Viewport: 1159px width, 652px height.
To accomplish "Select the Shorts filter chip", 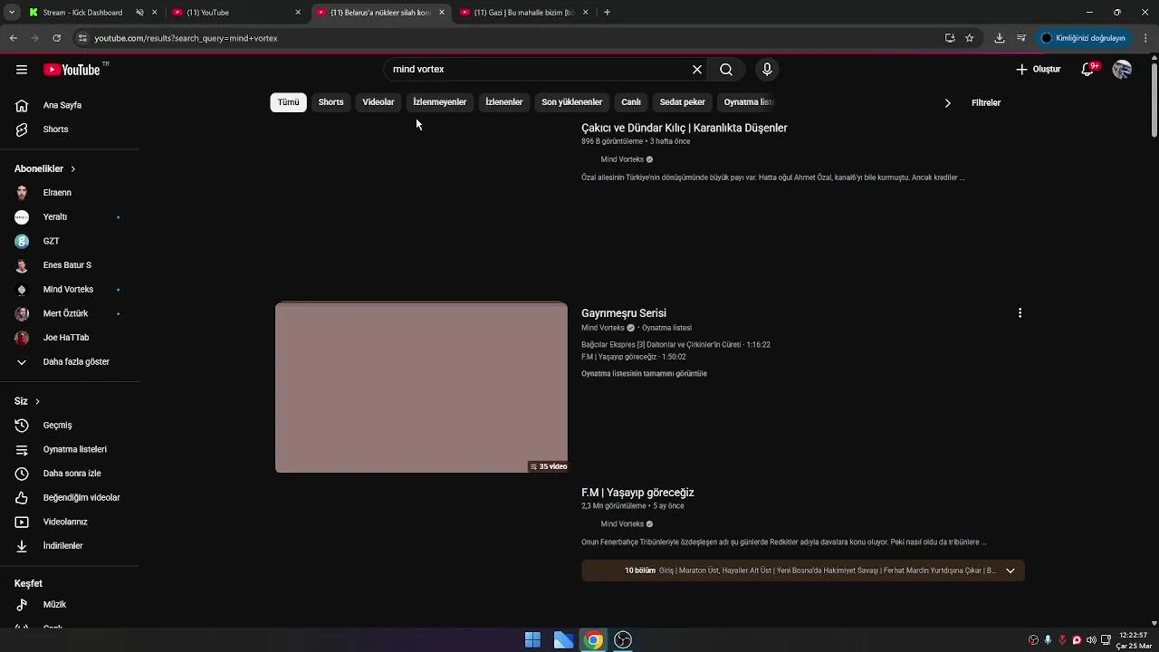I will (330, 102).
